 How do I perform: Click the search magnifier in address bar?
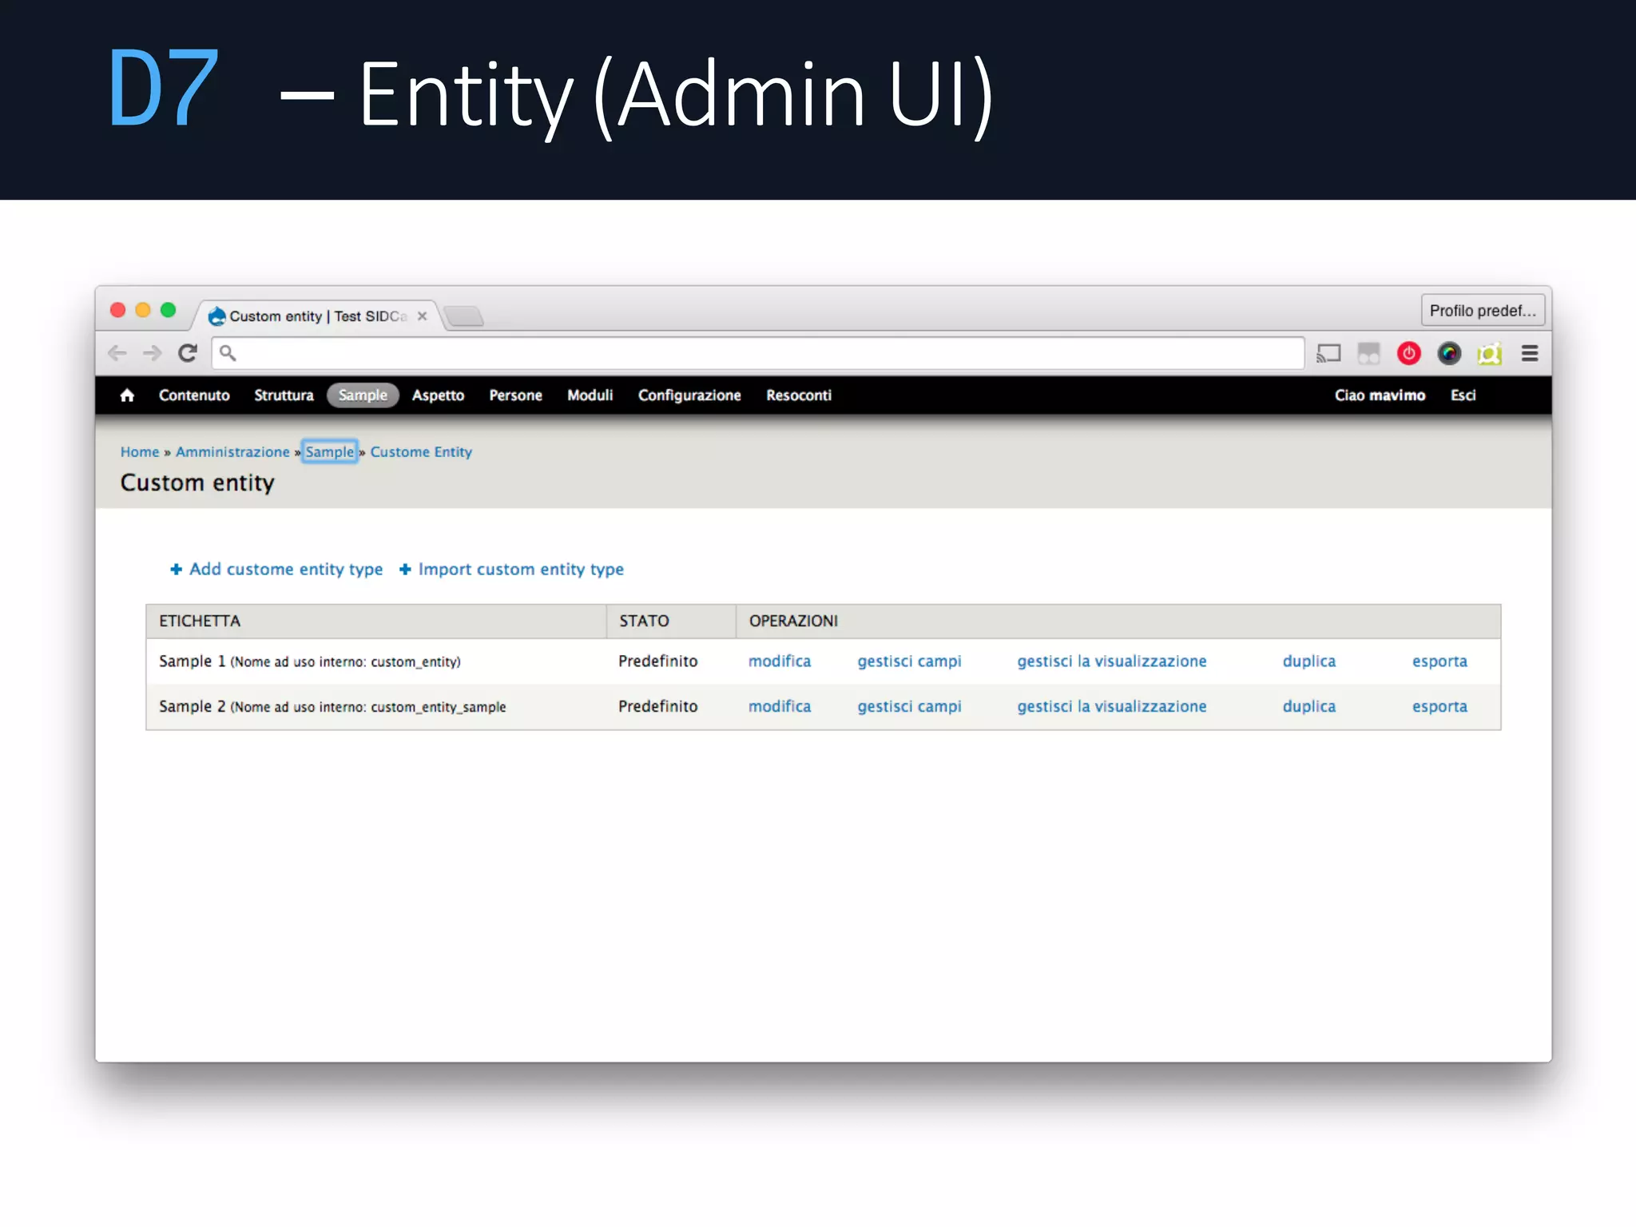coord(228,353)
